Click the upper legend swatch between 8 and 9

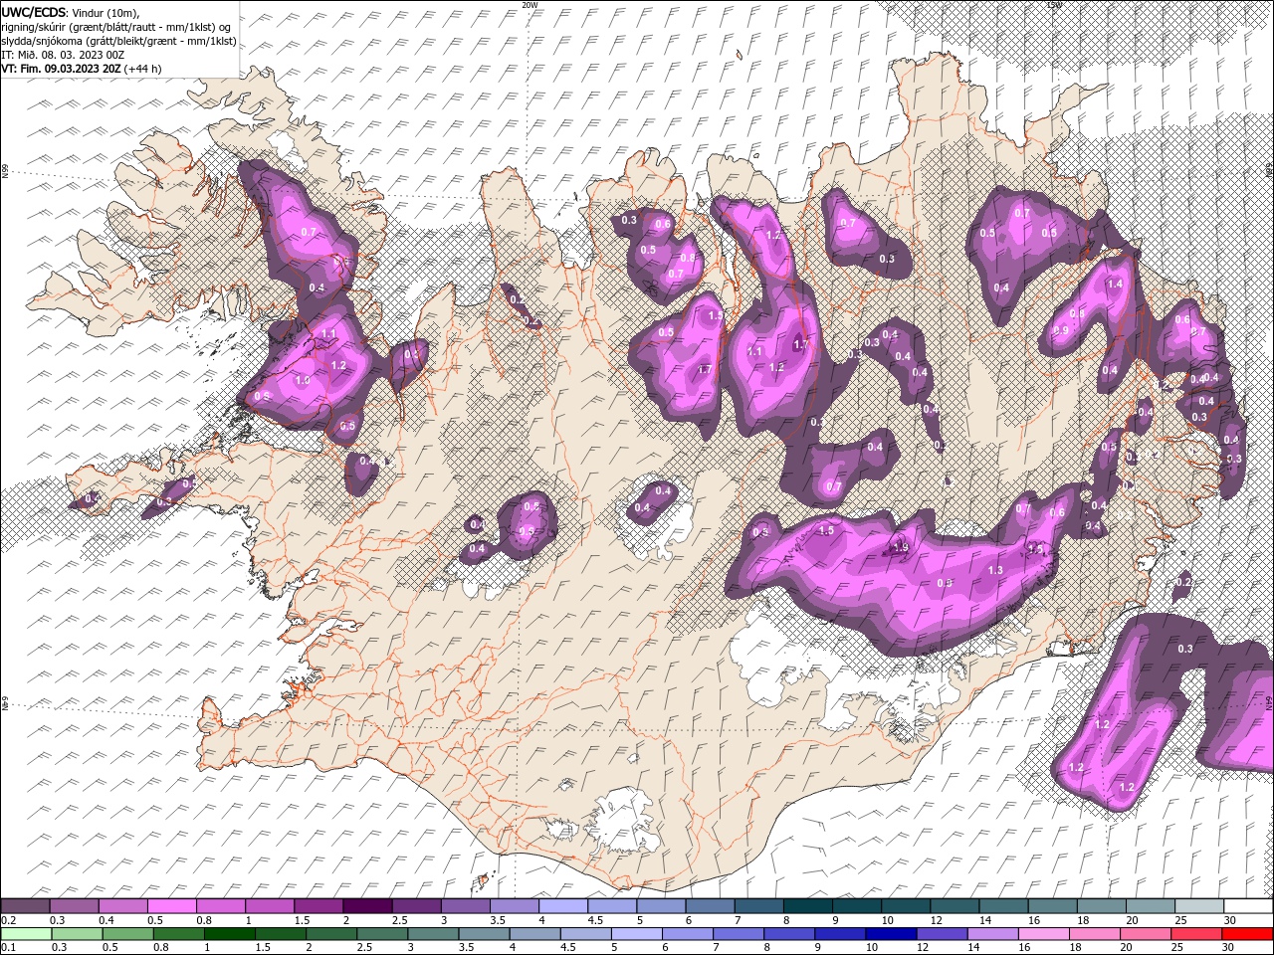click(x=807, y=906)
